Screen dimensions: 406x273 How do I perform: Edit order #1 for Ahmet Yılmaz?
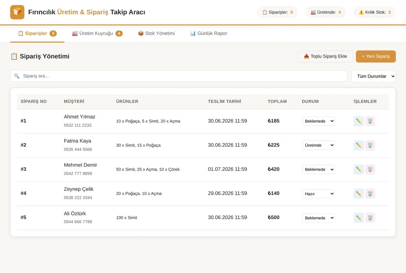click(359, 121)
